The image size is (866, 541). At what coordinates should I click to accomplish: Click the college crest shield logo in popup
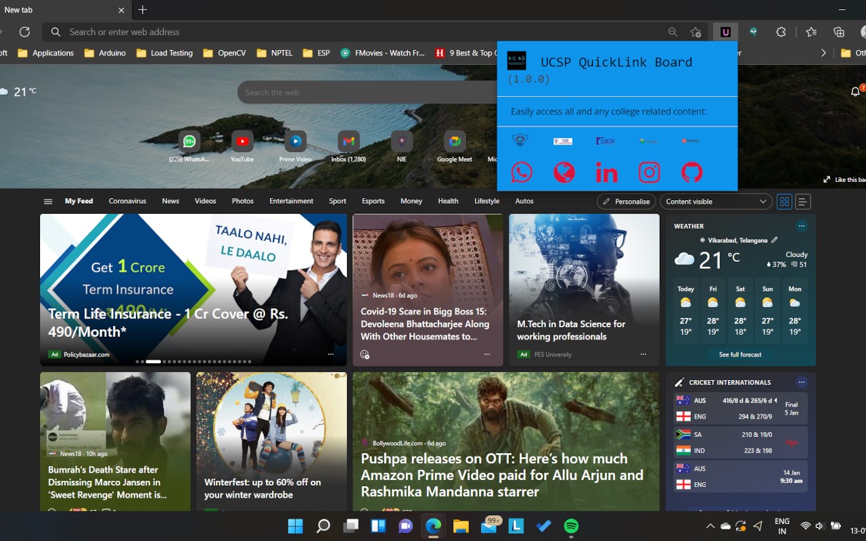pos(520,141)
